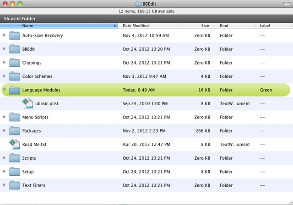The height and width of the screenshot is (205, 293).
Task: Click the 'Today, 8:49 AM' date
Action: click(139, 90)
